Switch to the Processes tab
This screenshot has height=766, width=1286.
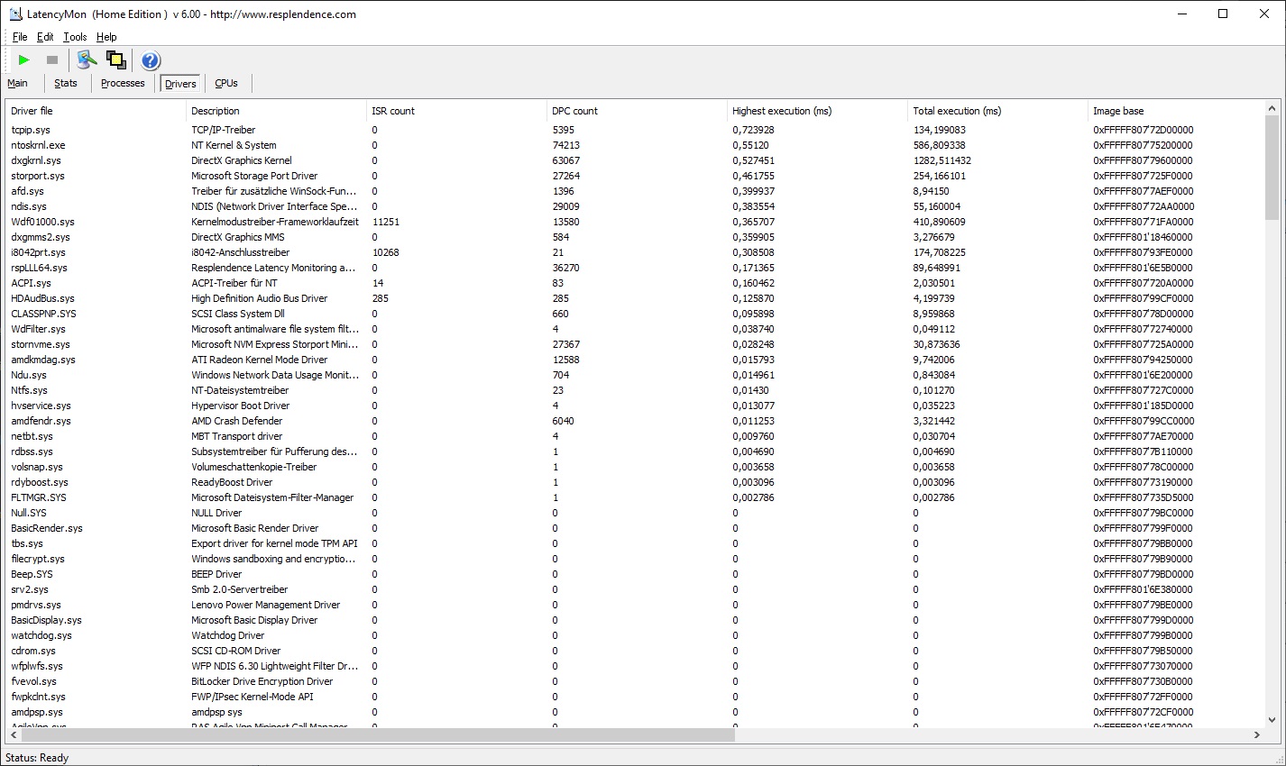(123, 83)
